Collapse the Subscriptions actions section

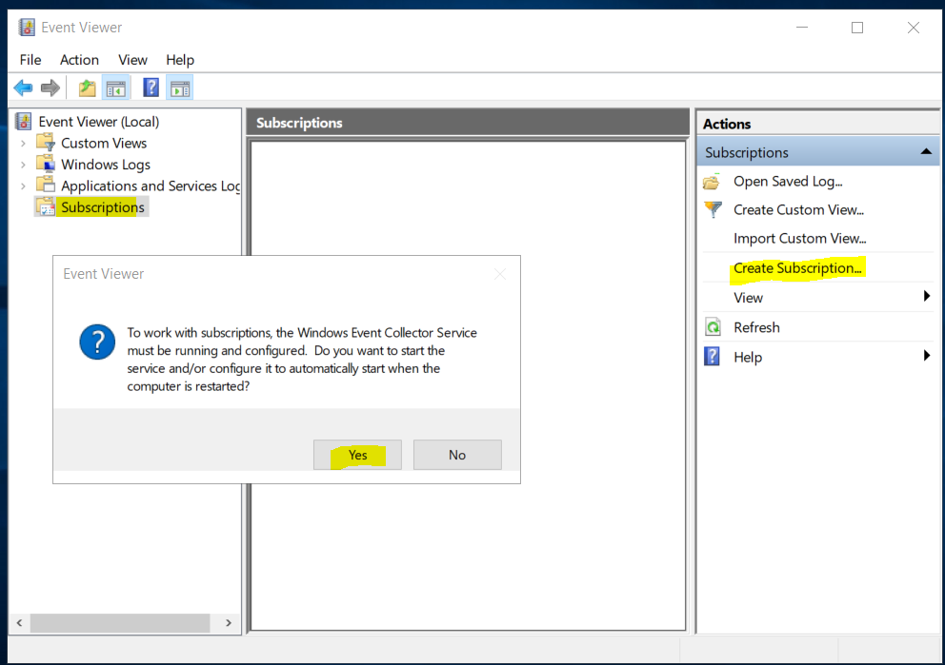point(926,152)
